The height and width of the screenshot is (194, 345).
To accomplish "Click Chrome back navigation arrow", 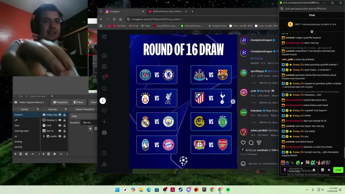I will click(101, 19).
